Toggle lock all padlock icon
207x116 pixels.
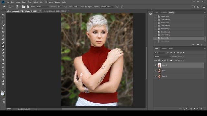click(x=171, y=60)
